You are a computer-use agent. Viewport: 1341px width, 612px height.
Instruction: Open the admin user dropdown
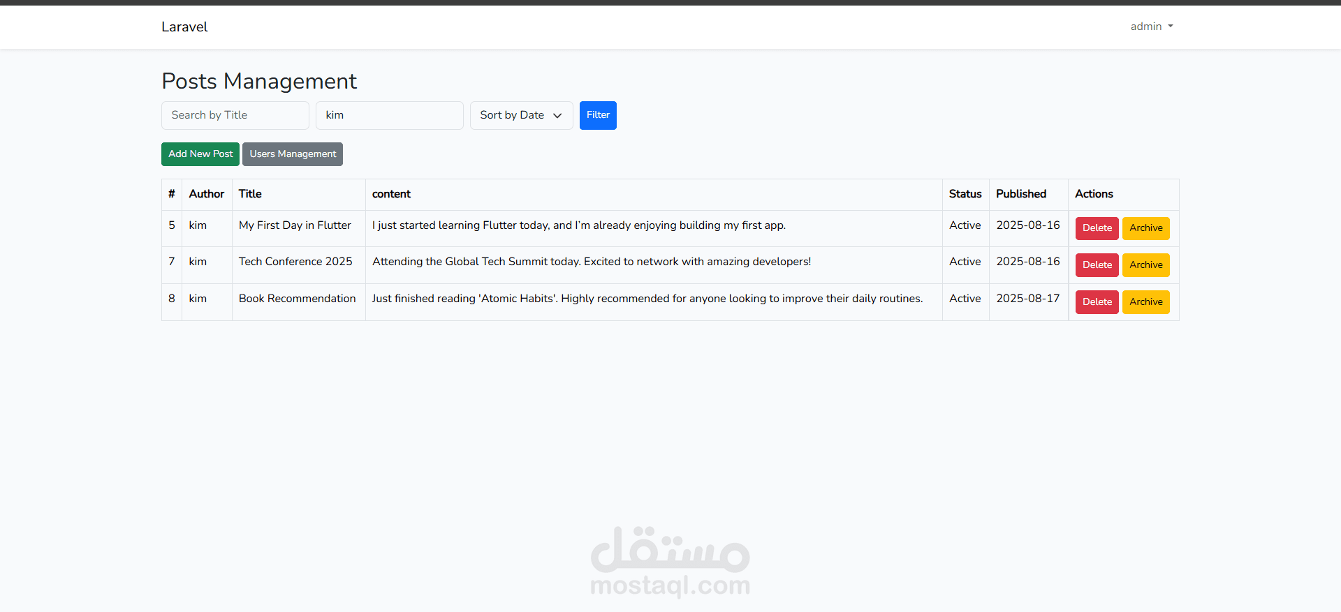point(1152,27)
